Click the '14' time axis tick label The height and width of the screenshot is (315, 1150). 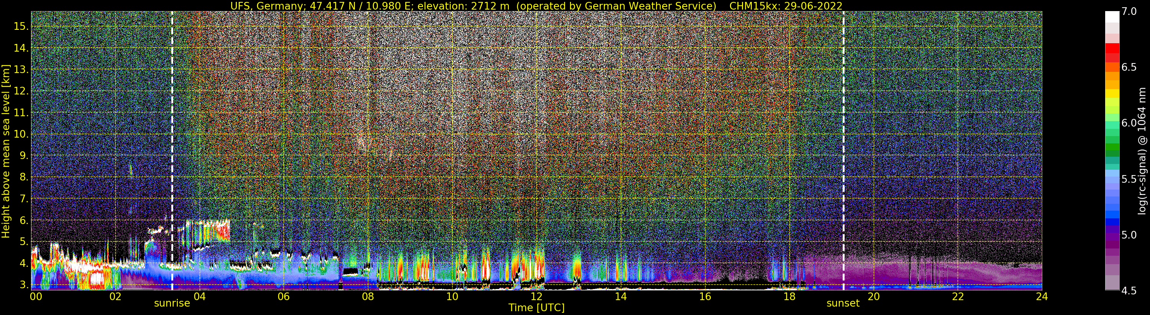[x=620, y=296]
